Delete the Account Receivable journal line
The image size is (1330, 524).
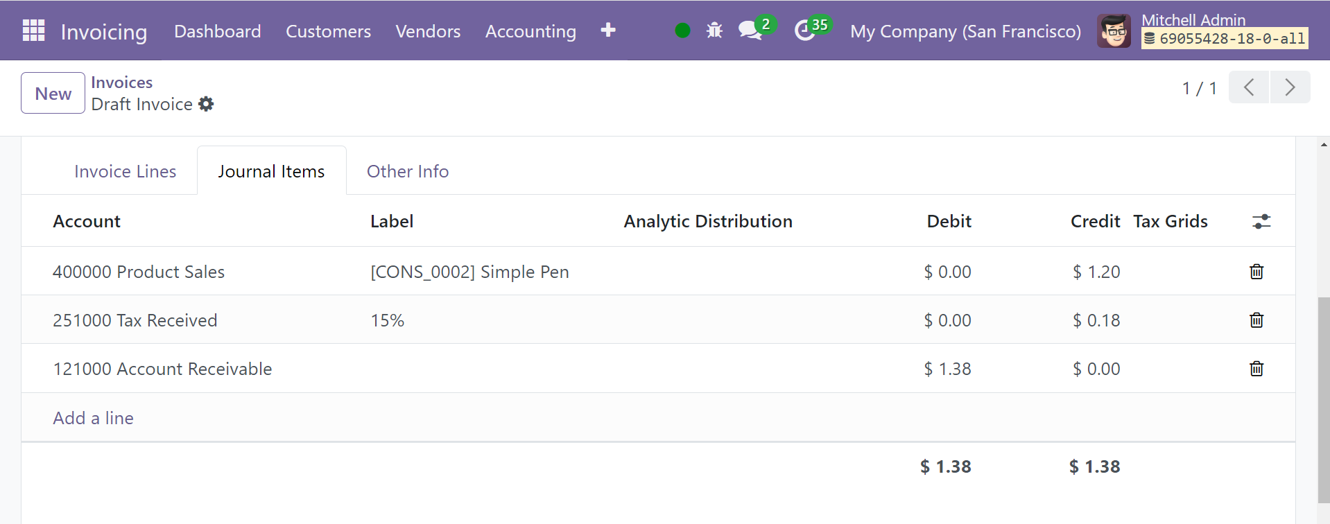coord(1256,369)
